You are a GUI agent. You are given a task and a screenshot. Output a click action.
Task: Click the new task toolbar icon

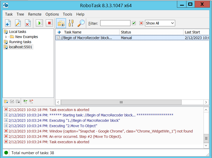pyautogui.click(x=8, y=23)
